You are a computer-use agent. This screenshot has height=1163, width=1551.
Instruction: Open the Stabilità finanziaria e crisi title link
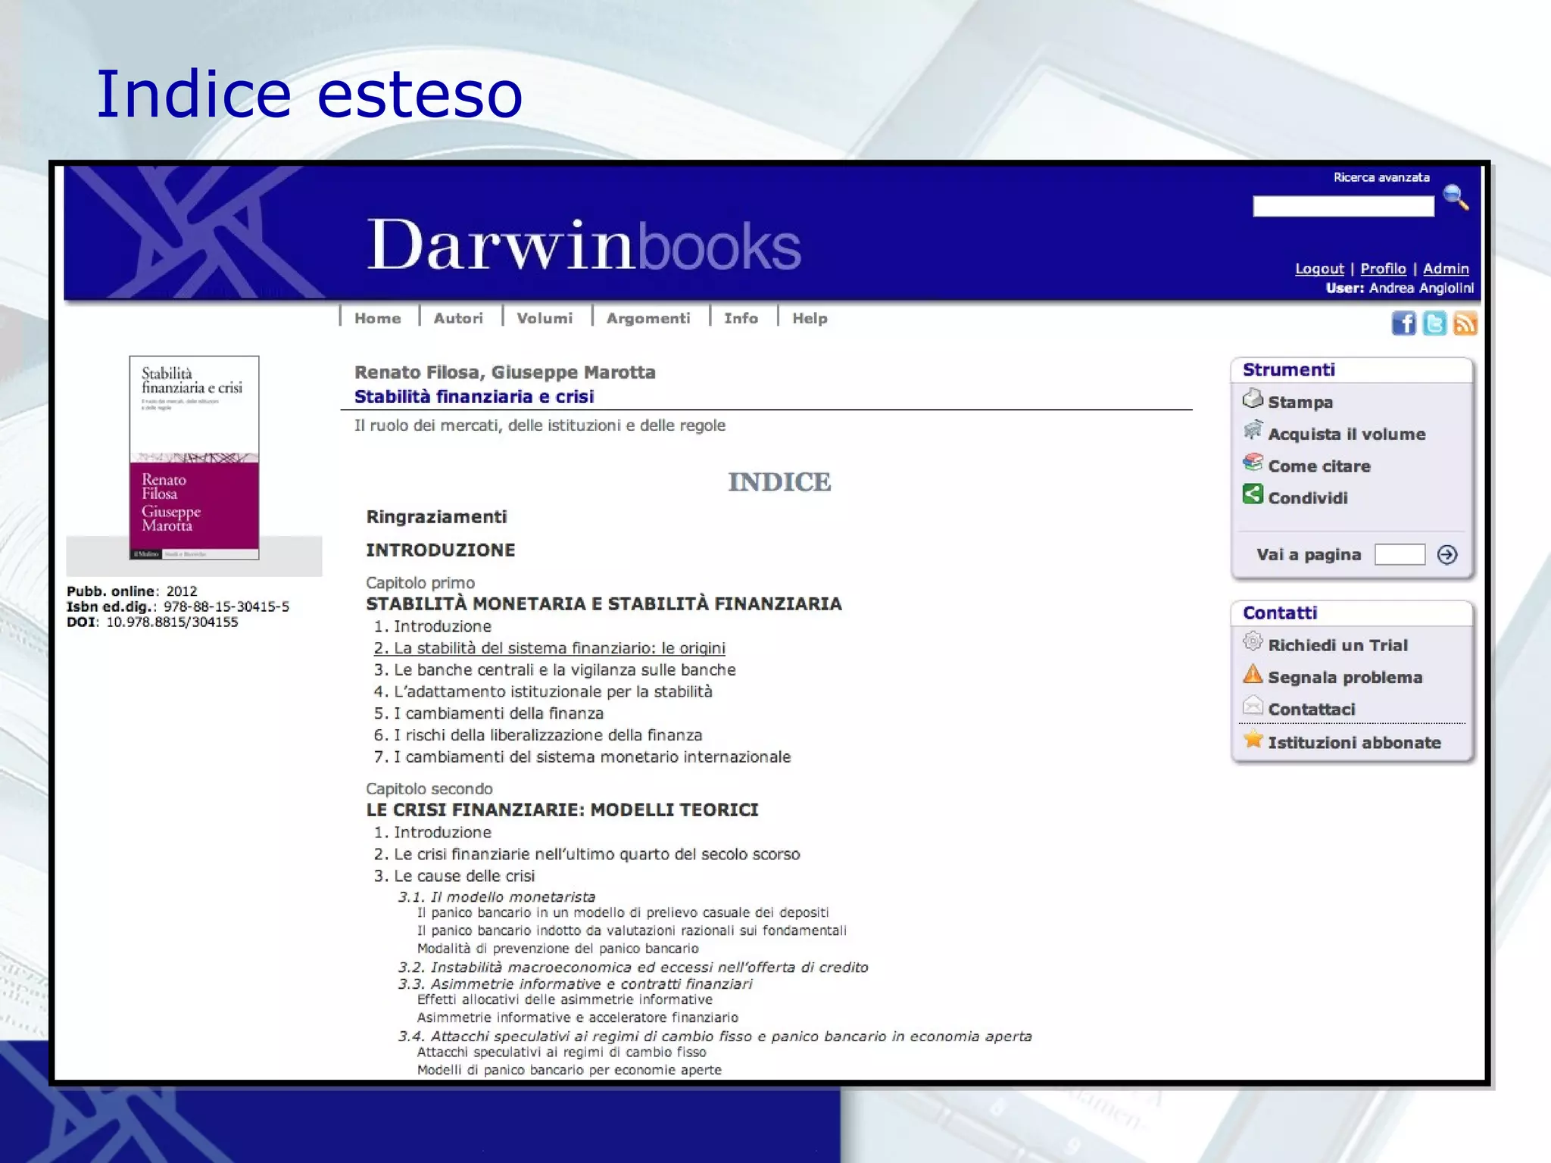click(474, 397)
